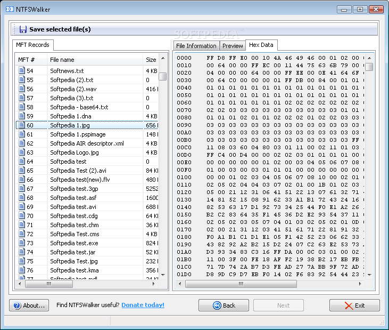Click the file icon of Softpedia AIR descriptor.xml
The width and height of the screenshot is (389, 330).
click(x=22, y=143)
